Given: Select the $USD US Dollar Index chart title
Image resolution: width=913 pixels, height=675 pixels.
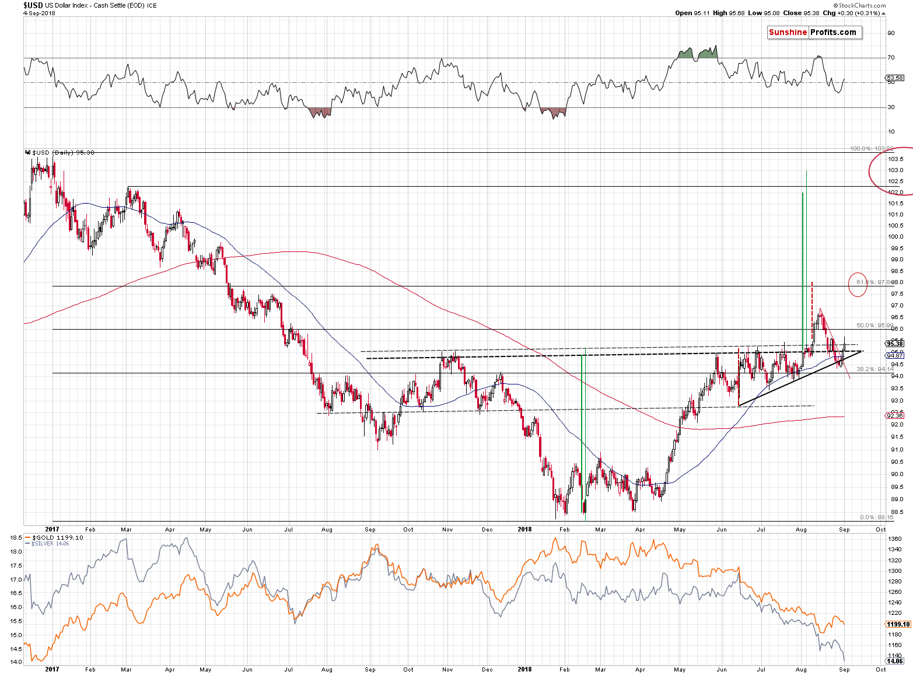Looking at the screenshot, I should click(90, 5).
